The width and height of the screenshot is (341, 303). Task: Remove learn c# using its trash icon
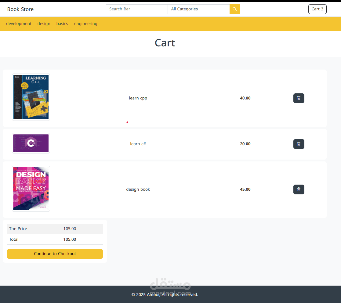tap(299, 144)
